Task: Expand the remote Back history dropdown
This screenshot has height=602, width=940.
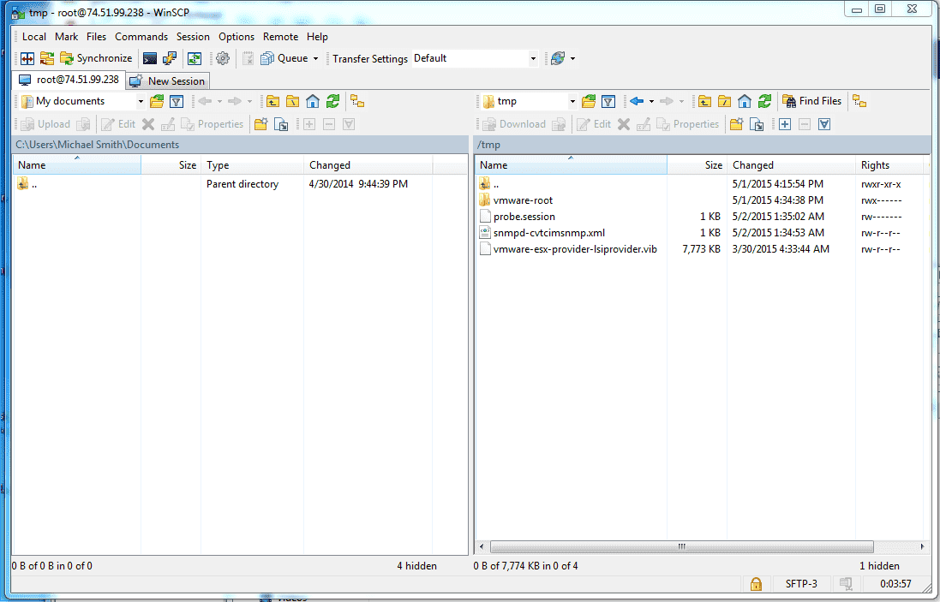Action: coord(651,102)
